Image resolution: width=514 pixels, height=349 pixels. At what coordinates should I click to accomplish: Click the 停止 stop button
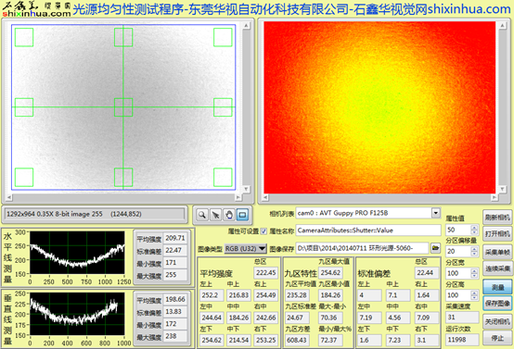[x=497, y=338]
